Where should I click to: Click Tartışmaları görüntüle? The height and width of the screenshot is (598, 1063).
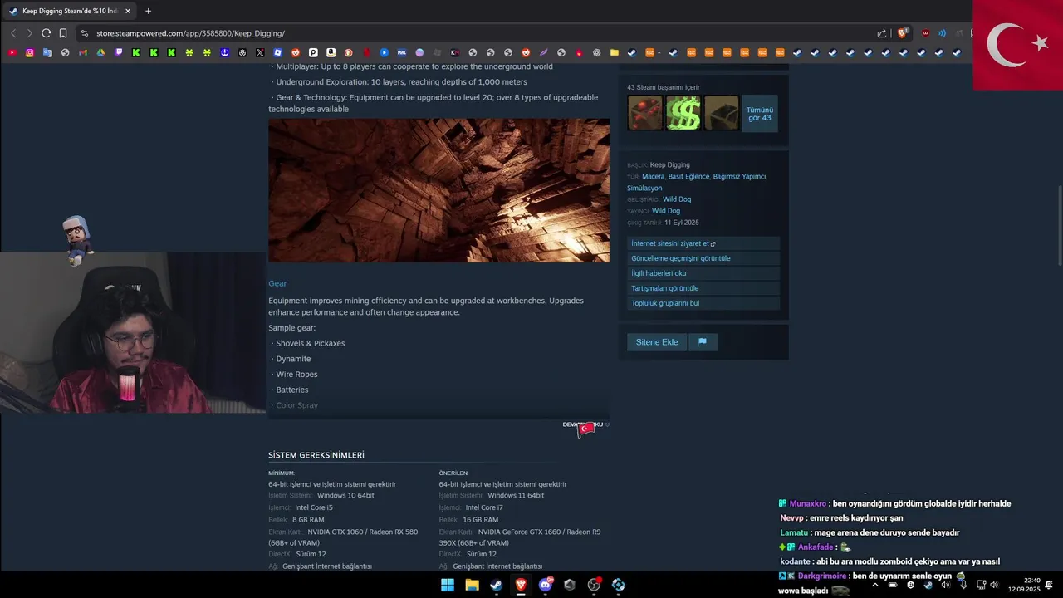coord(703,288)
